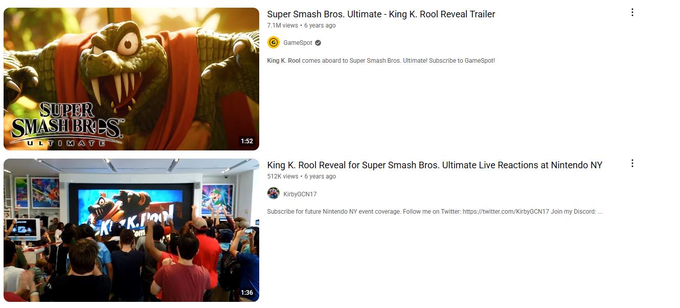
Task: Click the 'King K. Rool comes aboard' description
Action: click(x=381, y=61)
